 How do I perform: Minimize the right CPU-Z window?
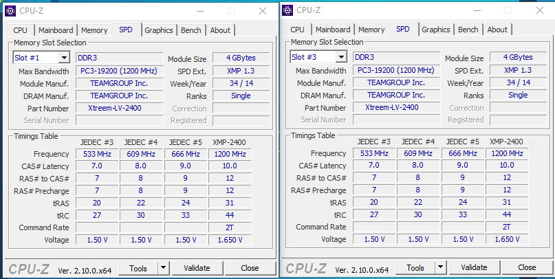tap(477, 10)
